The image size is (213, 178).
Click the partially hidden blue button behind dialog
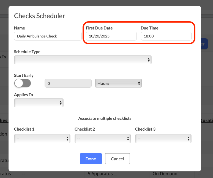coord(204,44)
